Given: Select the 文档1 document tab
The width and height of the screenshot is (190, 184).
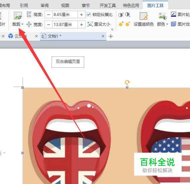Looking at the screenshot, I should [73, 36].
